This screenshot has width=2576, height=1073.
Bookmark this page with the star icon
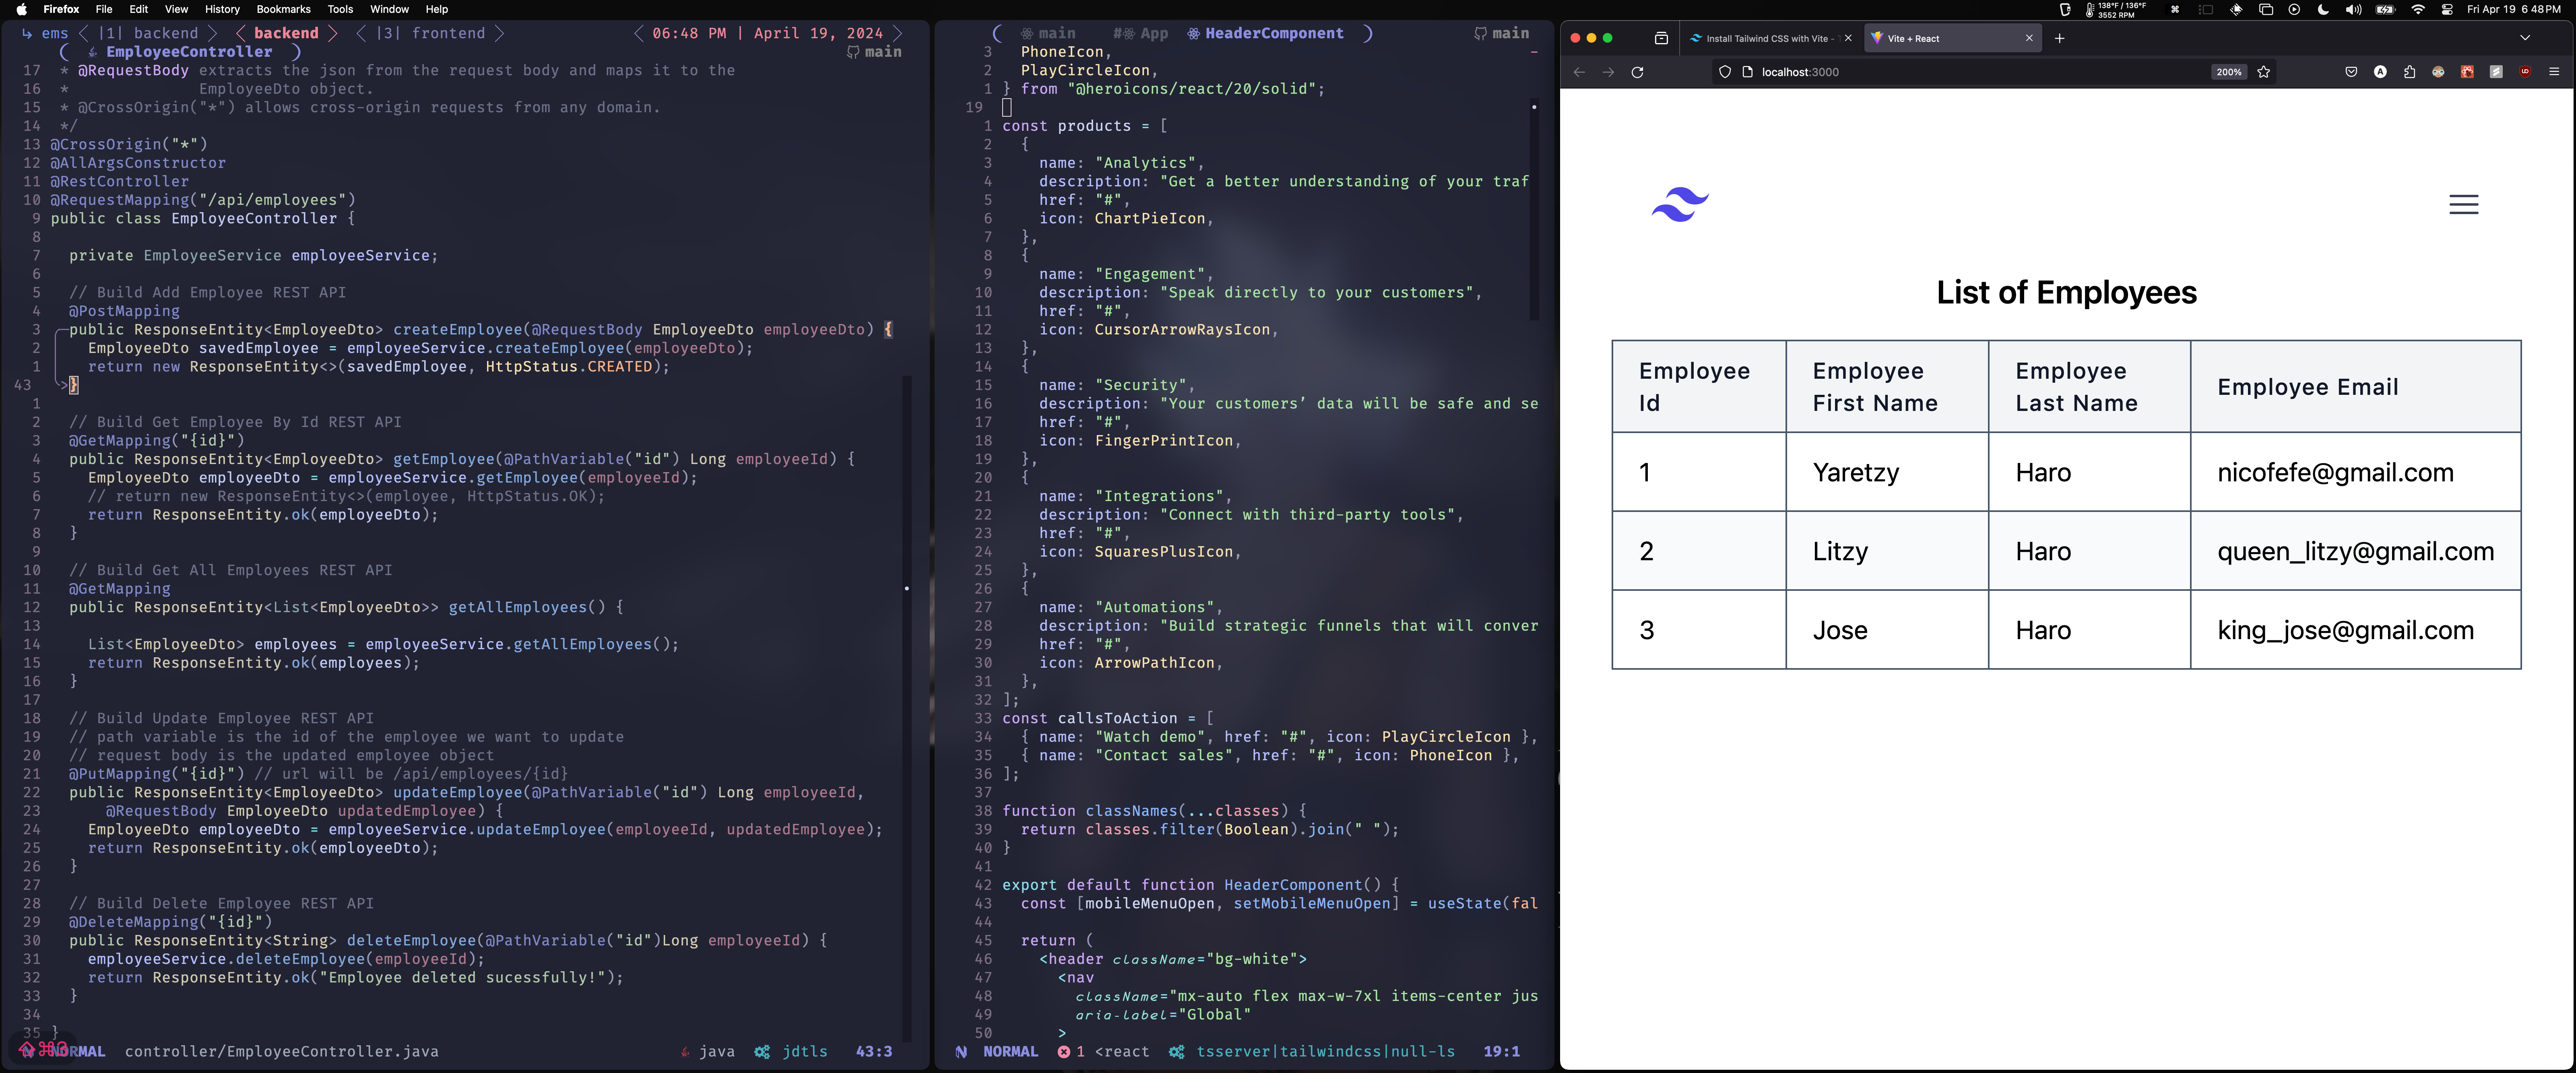tap(2264, 72)
